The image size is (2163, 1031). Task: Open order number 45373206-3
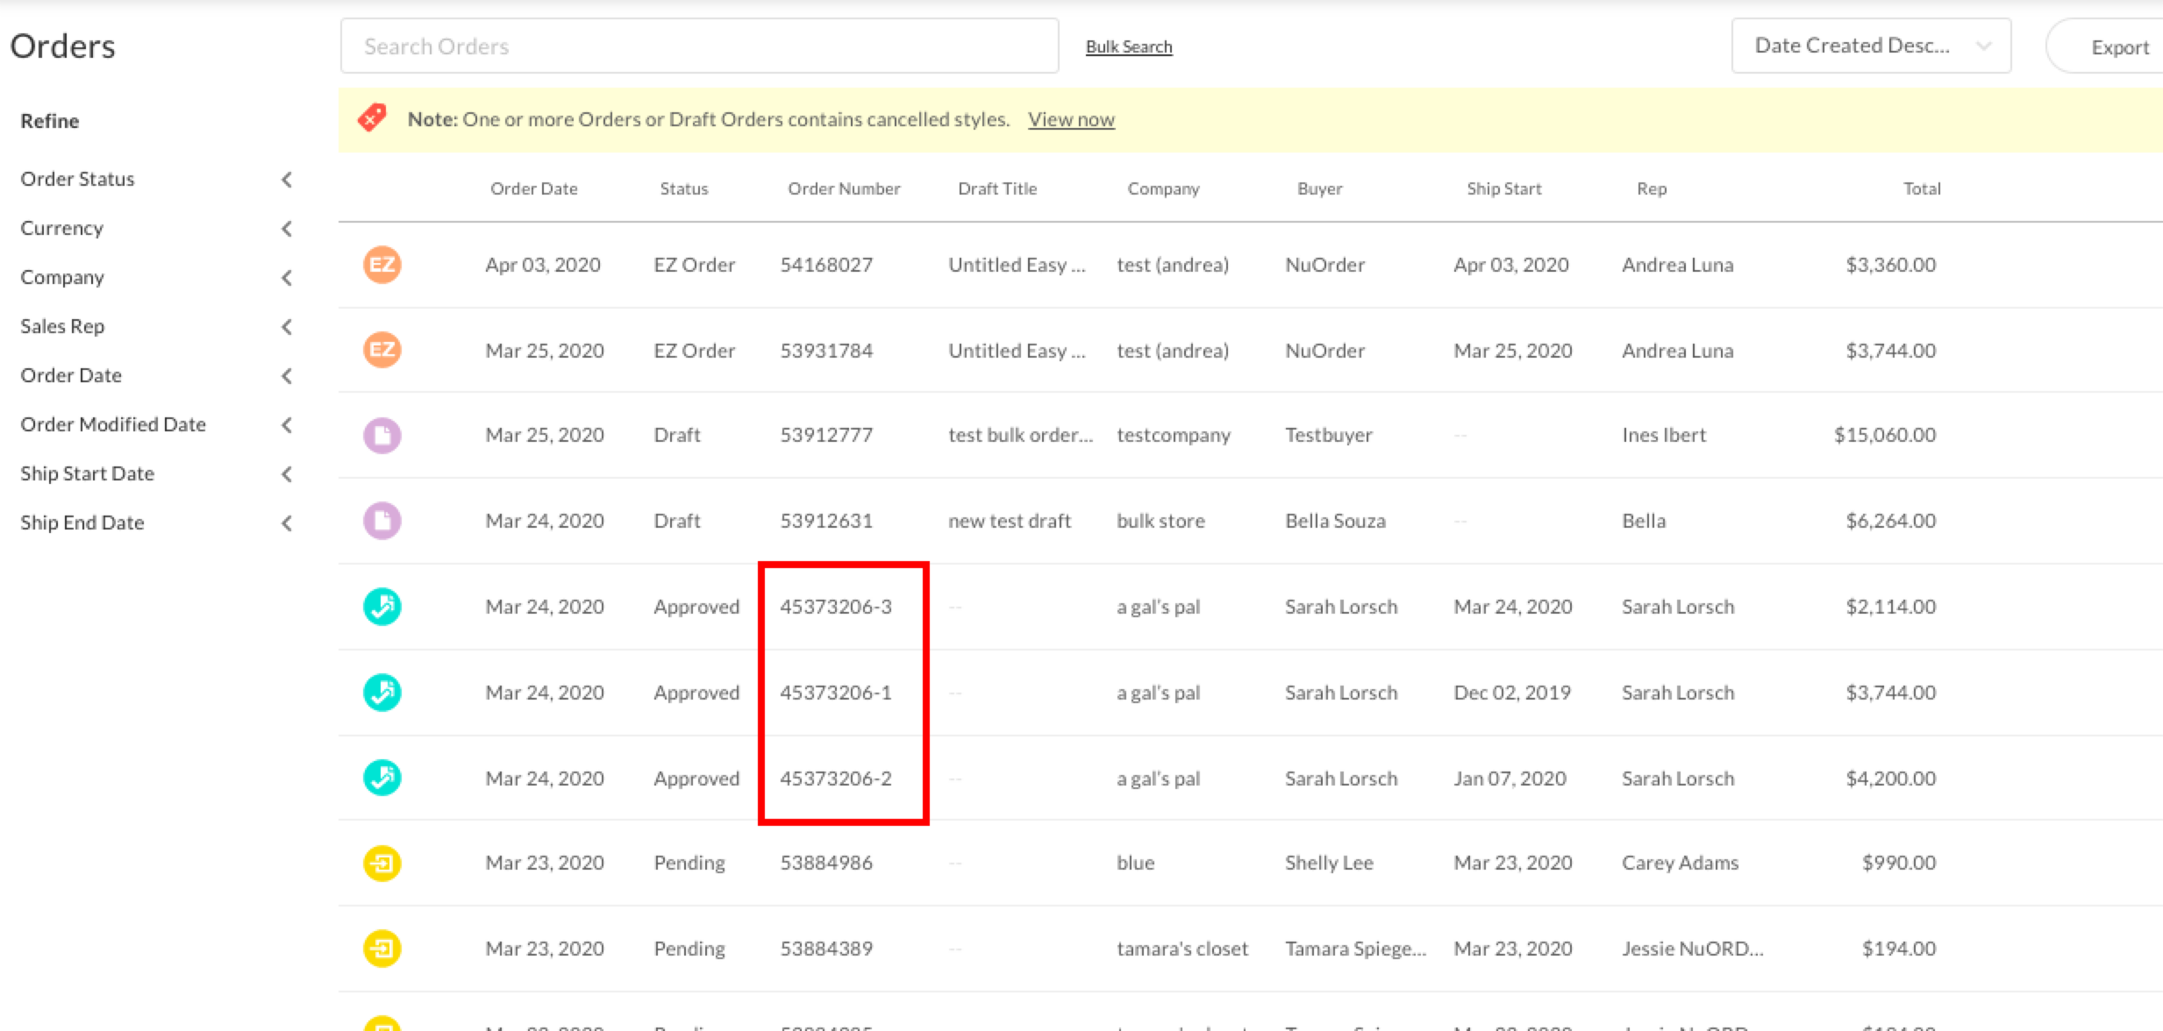[836, 607]
